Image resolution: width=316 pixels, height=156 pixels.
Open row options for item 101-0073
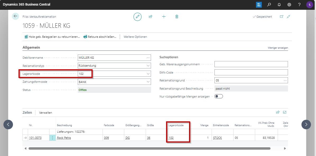coord(52,138)
